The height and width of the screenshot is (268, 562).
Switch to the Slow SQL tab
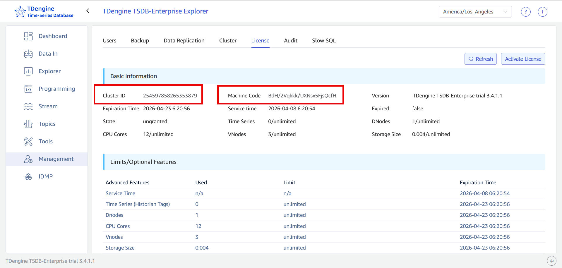tap(324, 41)
